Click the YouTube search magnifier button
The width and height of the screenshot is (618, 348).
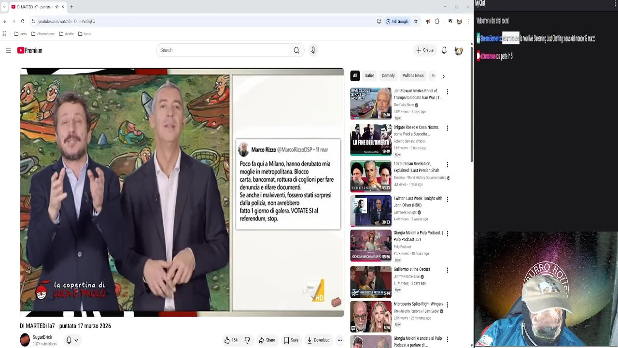pyautogui.click(x=296, y=50)
